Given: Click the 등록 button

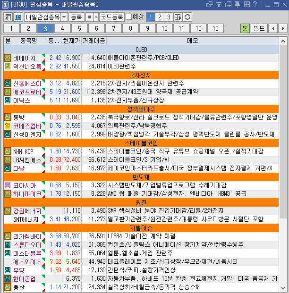Looking at the screenshot, I should coord(76,17).
